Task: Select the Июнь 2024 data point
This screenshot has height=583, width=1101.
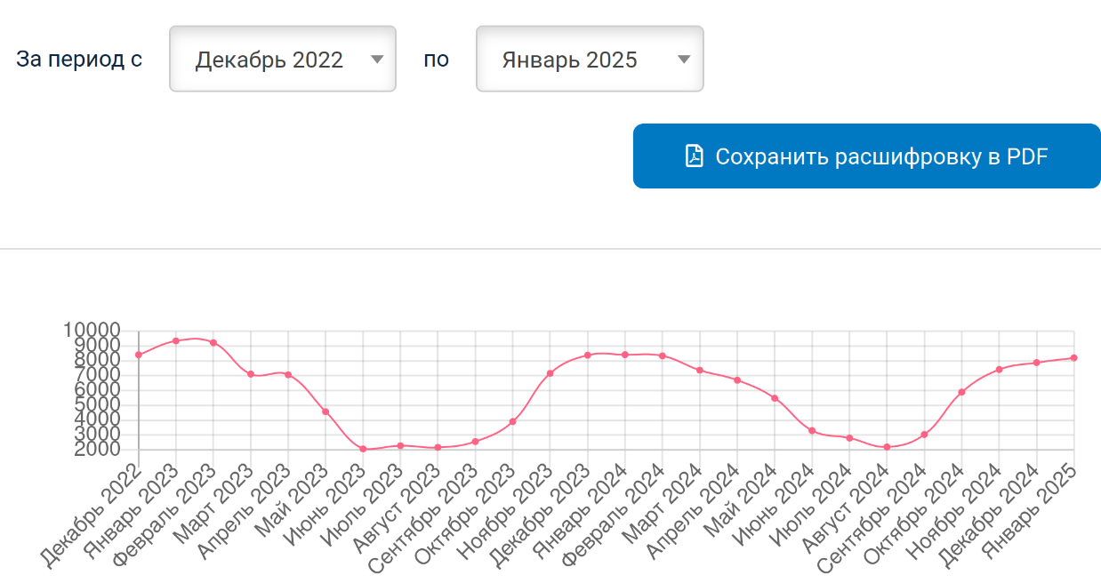Action: tap(812, 430)
